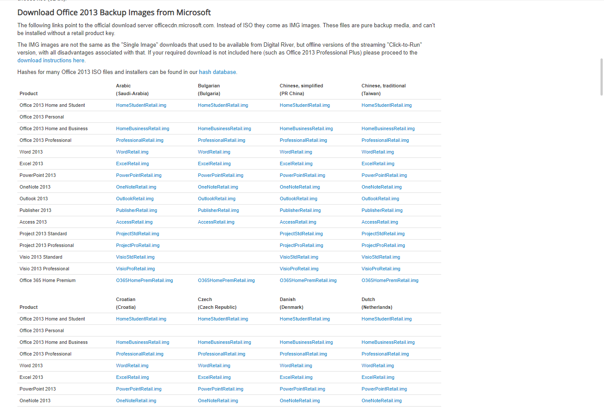The height and width of the screenshot is (407, 604).
Task: Select 'Visio 2013 Professional' row label
Action: [44, 269]
